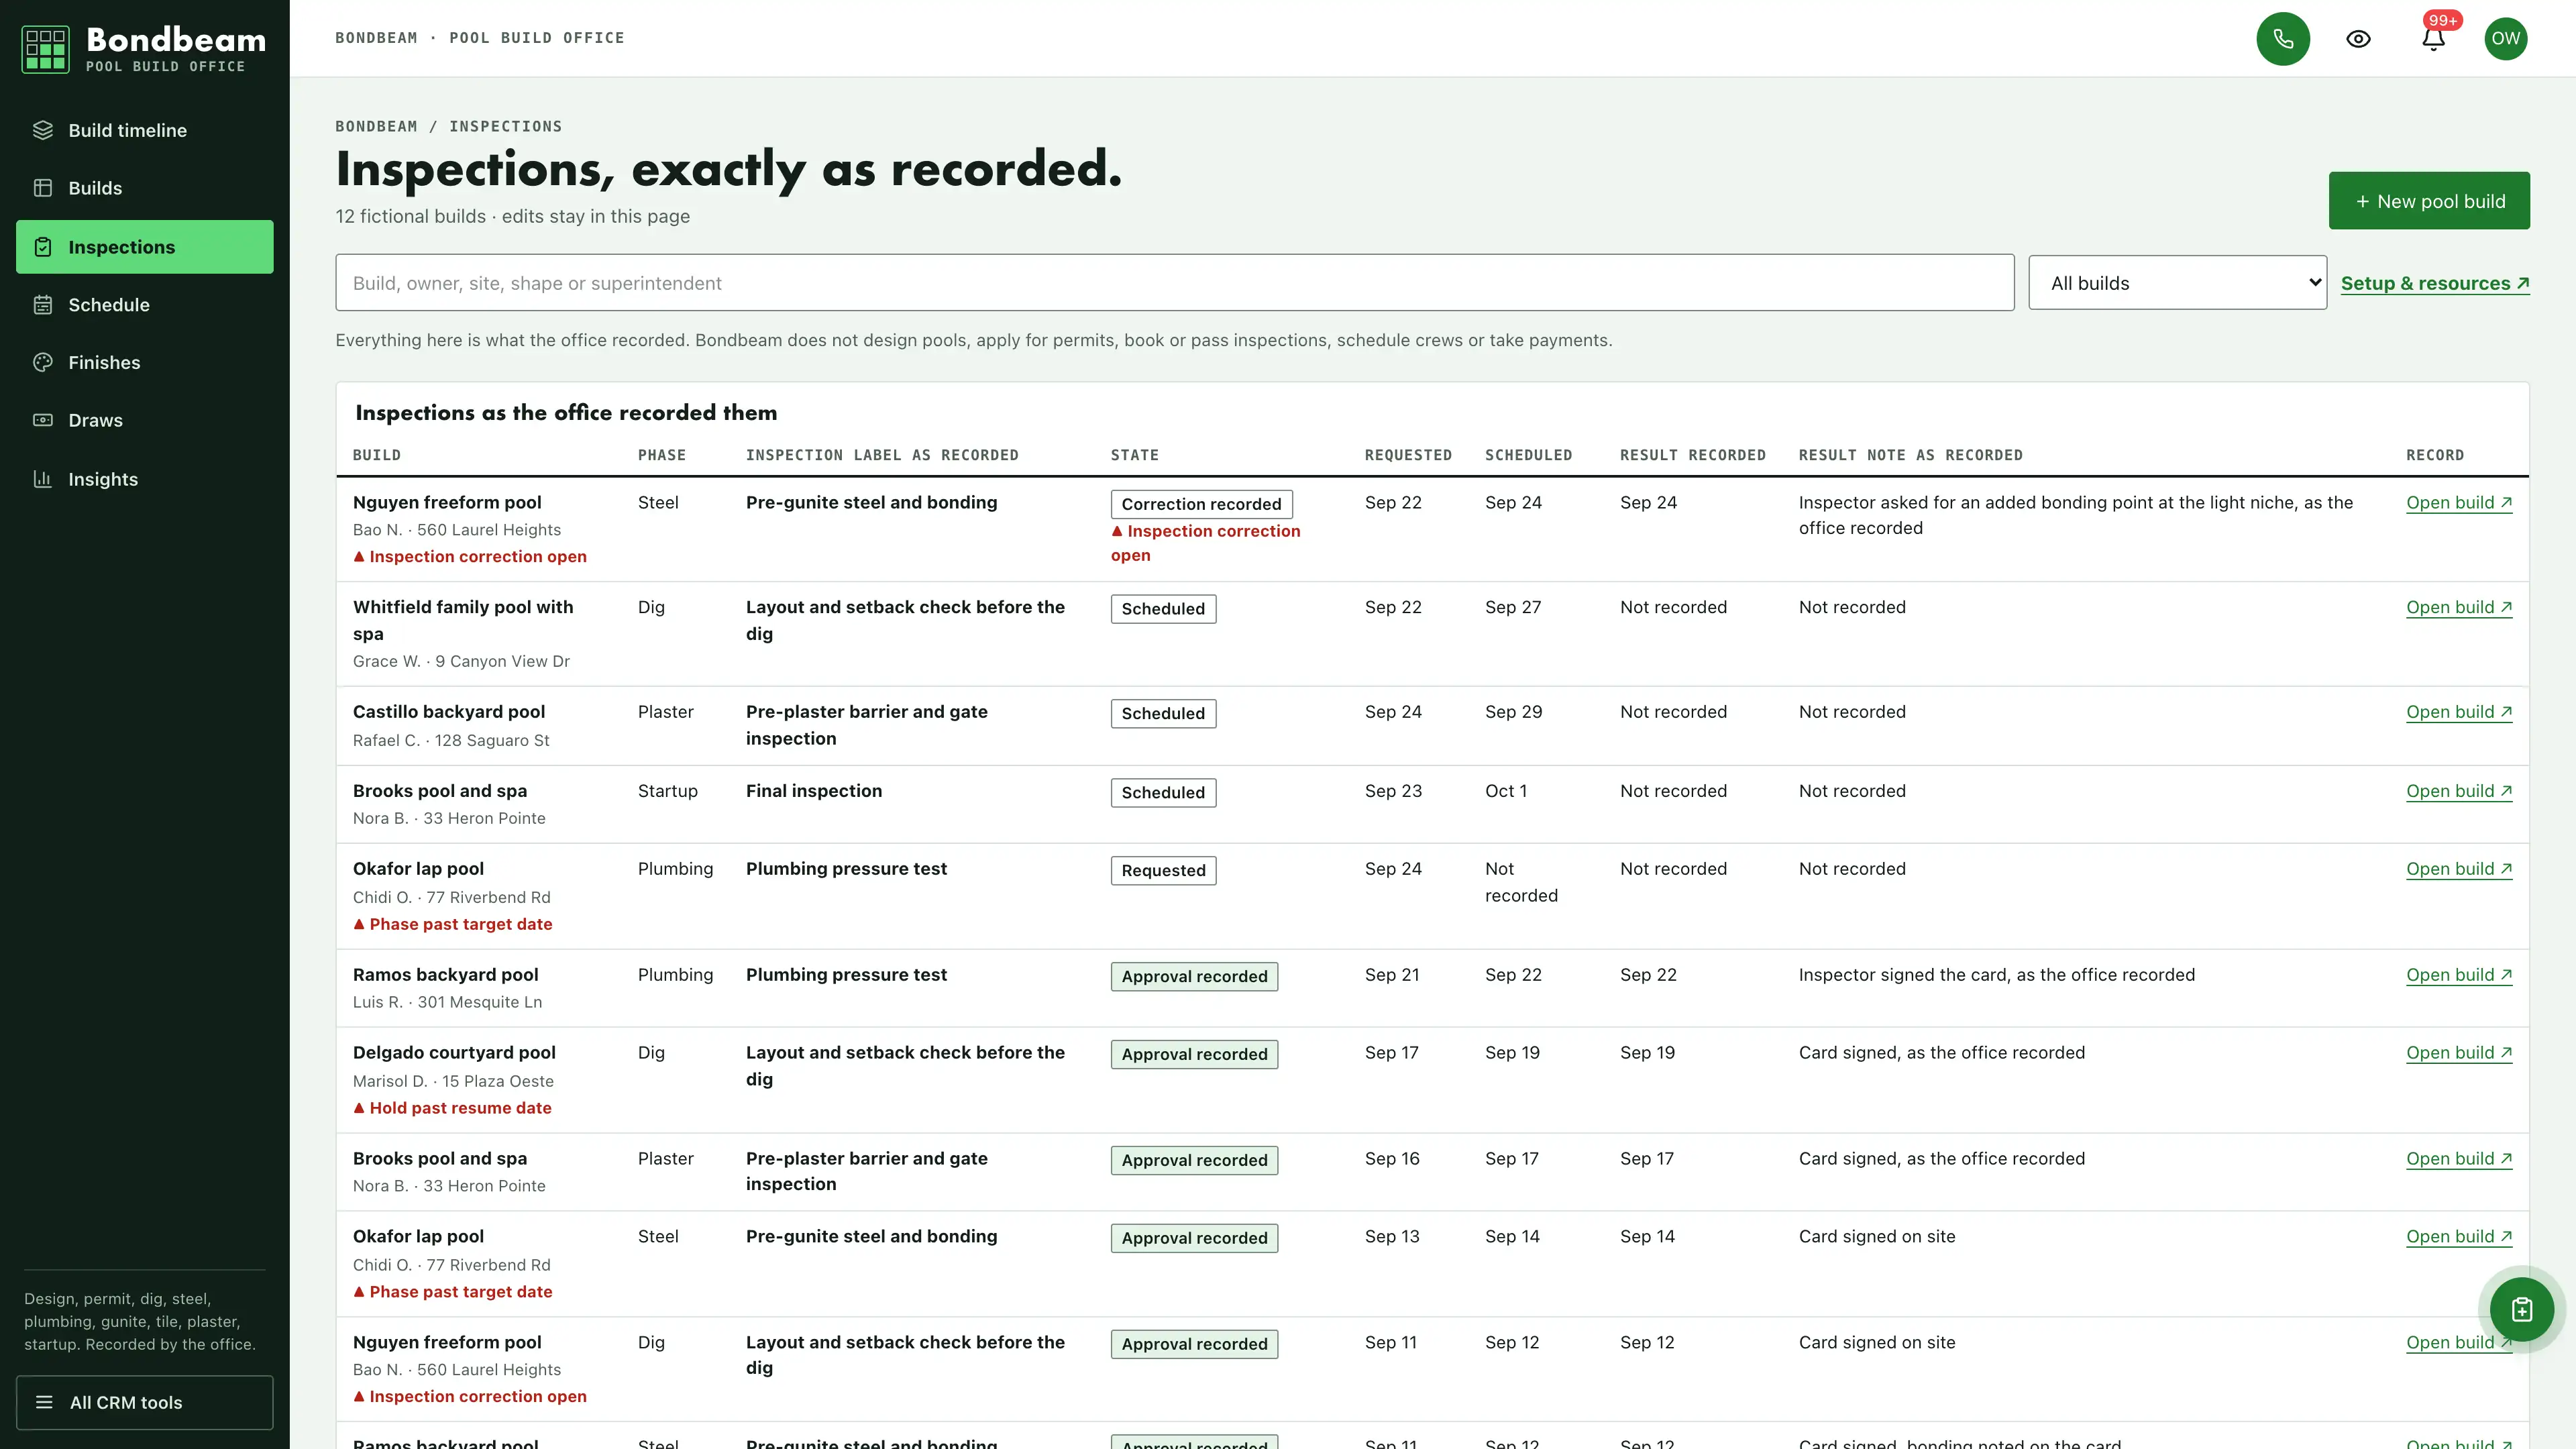Click the floating clipboard add button
Image resolution: width=2576 pixels, height=1449 pixels.
(2521, 1309)
